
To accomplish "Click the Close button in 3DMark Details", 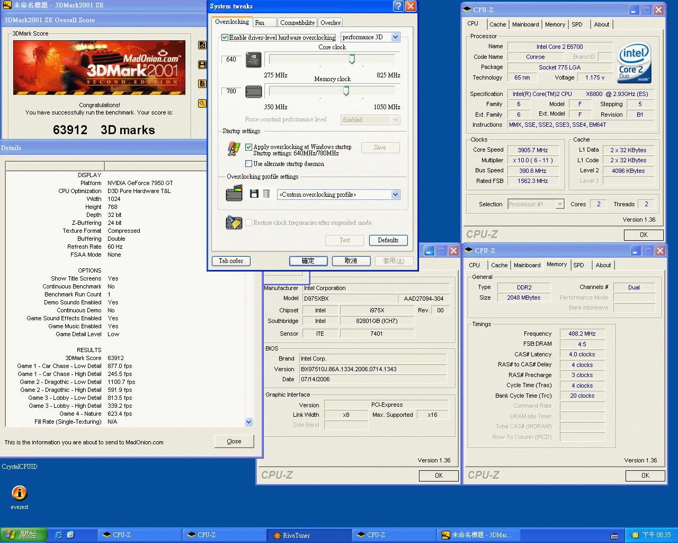I will click(234, 441).
